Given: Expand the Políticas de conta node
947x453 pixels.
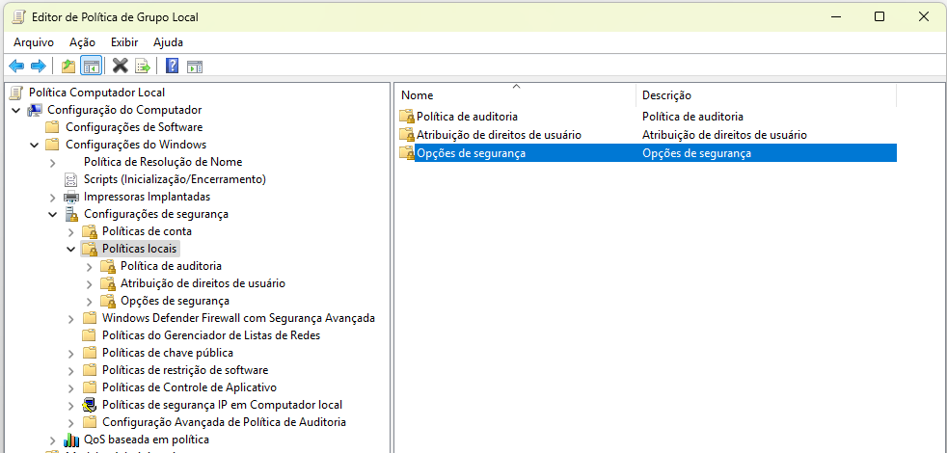Looking at the screenshot, I should [70, 231].
